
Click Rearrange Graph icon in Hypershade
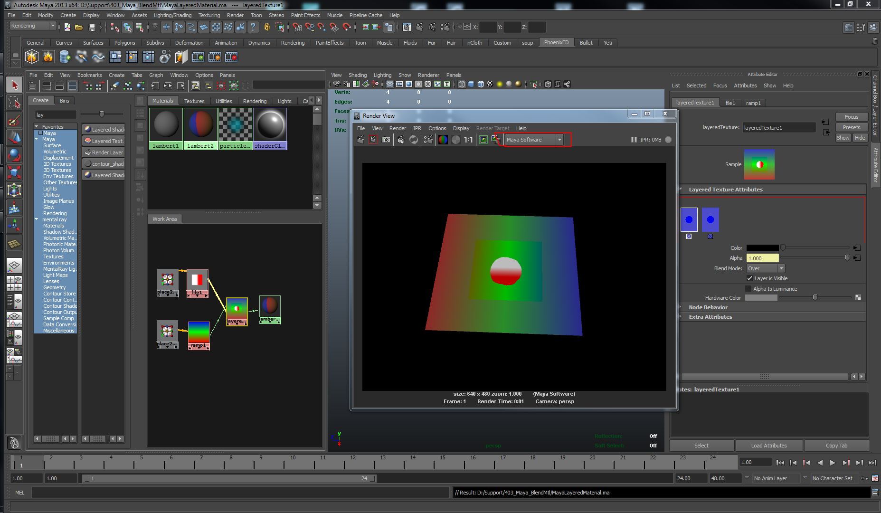128,86
